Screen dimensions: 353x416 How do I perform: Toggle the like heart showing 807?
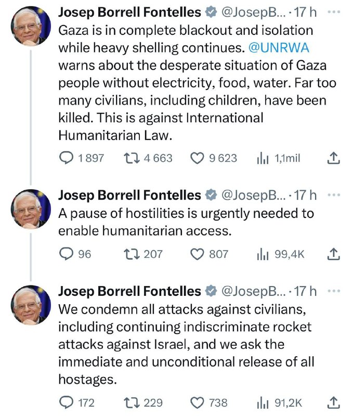click(x=197, y=252)
